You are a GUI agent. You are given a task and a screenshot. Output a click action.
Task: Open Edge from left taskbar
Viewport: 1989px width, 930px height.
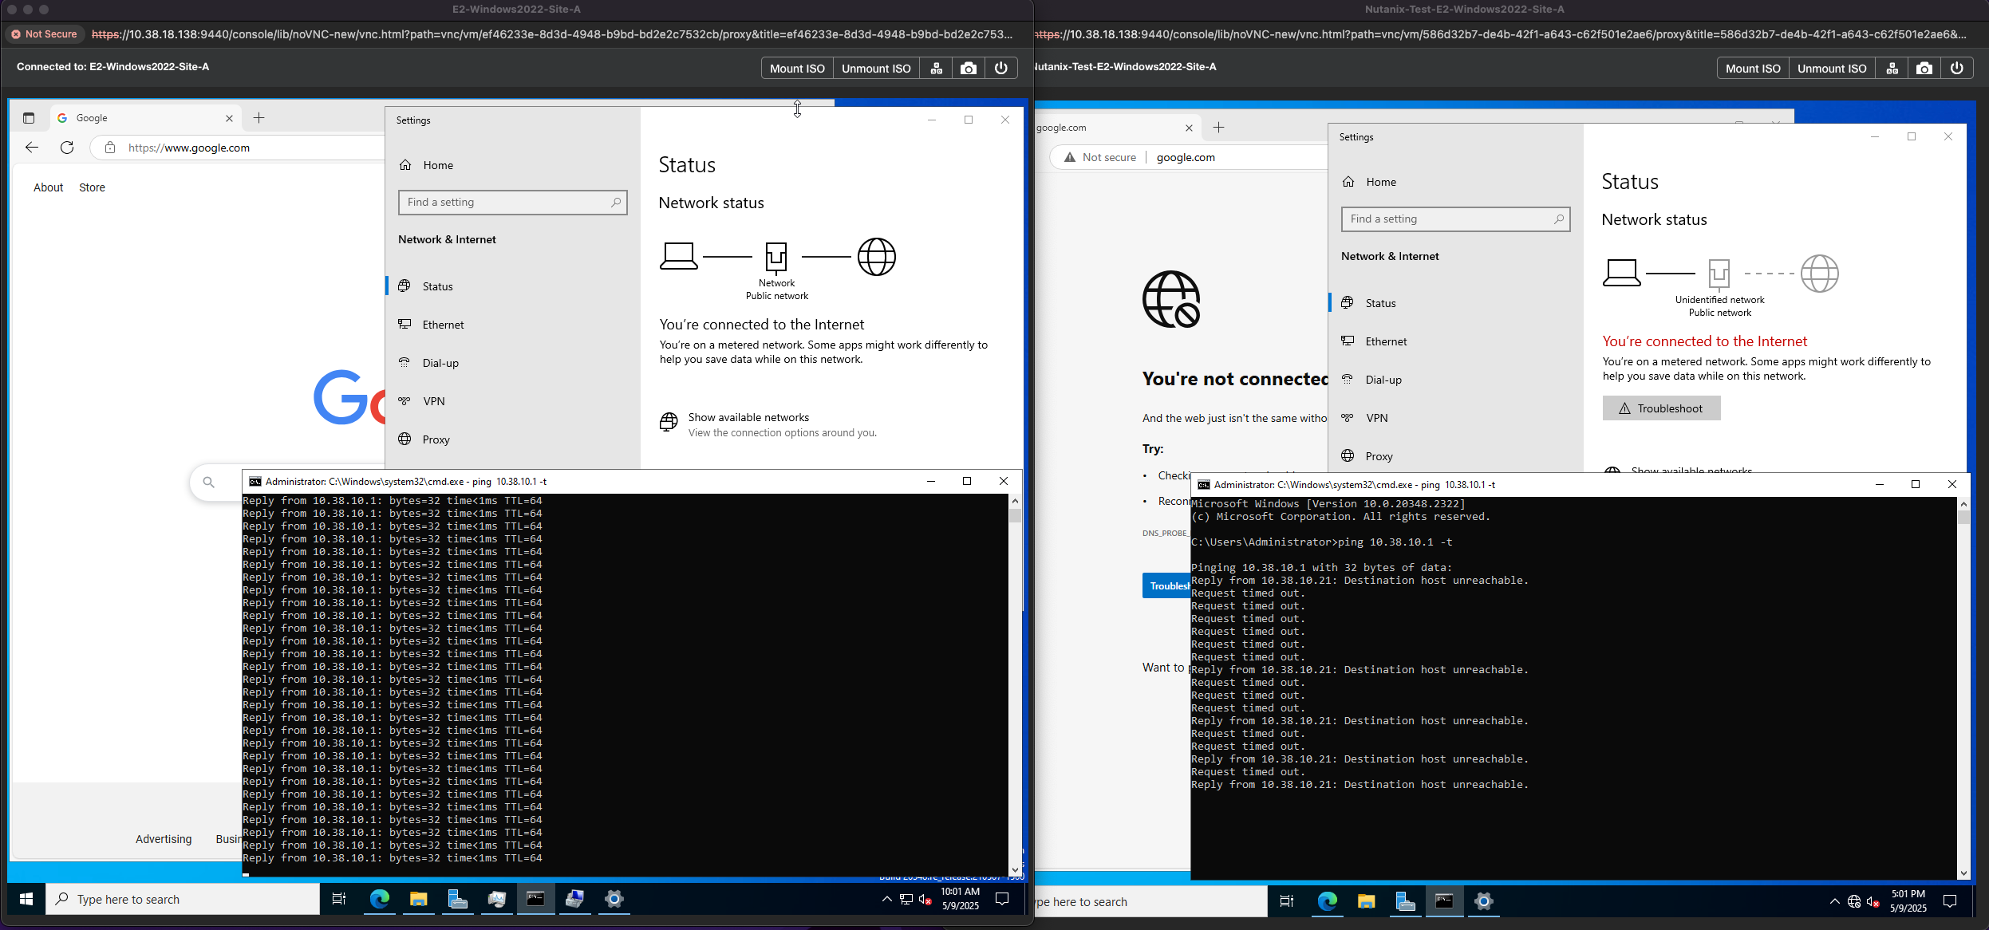click(x=379, y=899)
